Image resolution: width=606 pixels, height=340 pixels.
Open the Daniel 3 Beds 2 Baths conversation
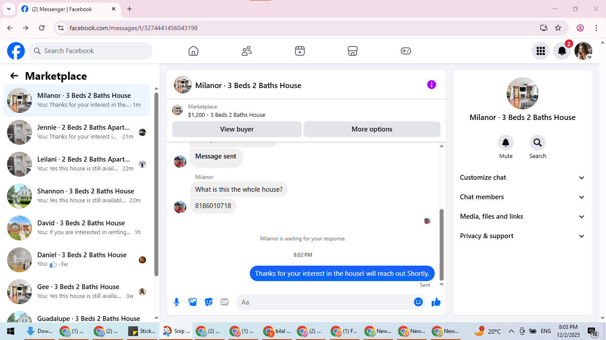click(76, 260)
